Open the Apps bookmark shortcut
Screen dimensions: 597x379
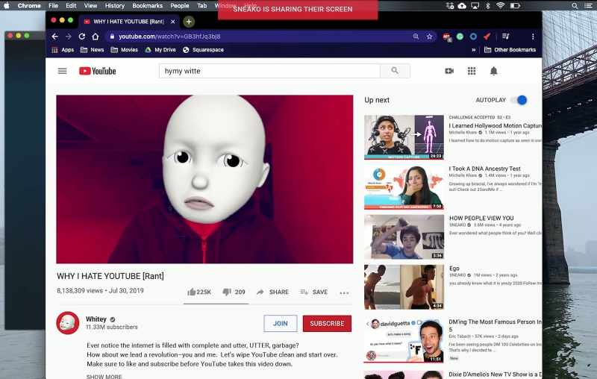63,50
